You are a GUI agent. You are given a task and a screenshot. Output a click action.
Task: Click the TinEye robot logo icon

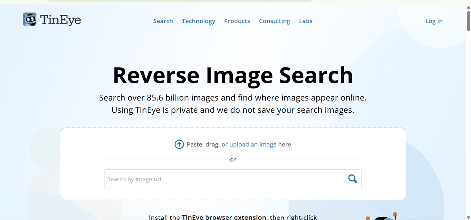pos(30,19)
